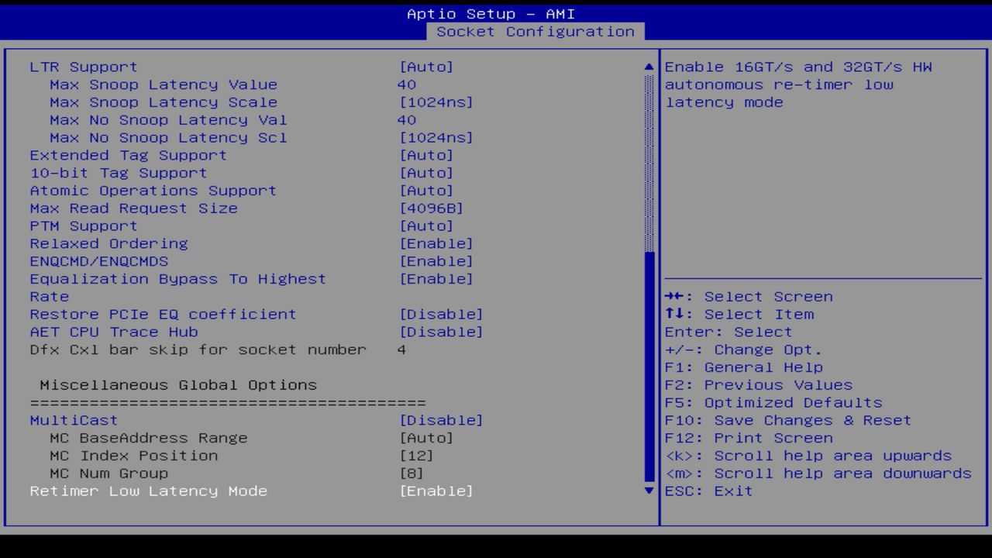
Task: Toggle Relaxed Ordering setting
Action: [437, 243]
